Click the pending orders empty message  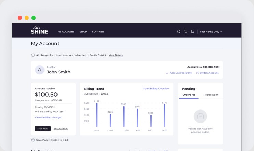point(200,130)
